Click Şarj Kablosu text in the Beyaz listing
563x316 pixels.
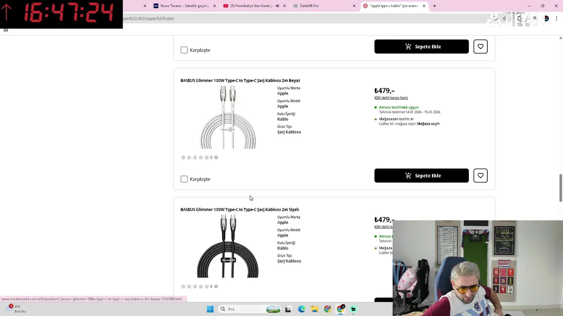289,132
